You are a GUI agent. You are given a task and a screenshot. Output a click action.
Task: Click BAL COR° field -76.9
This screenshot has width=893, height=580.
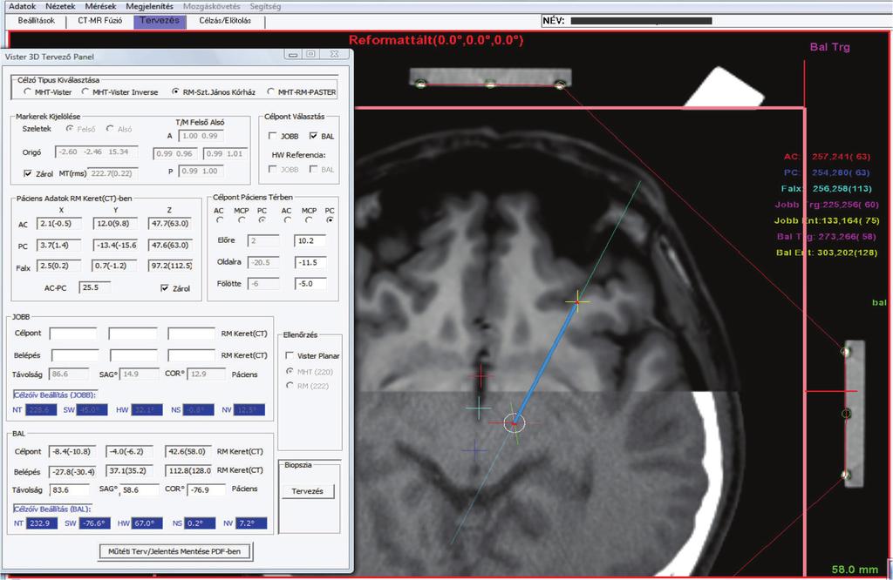click(x=206, y=489)
